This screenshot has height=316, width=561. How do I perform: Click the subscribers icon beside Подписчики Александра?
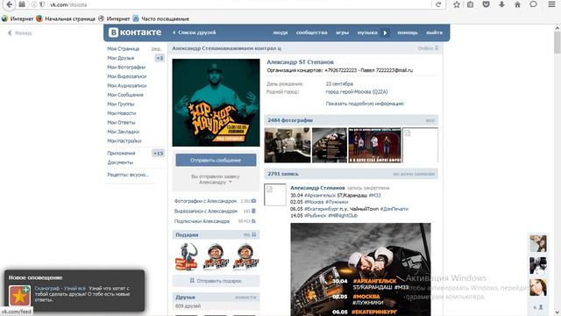coord(253,221)
